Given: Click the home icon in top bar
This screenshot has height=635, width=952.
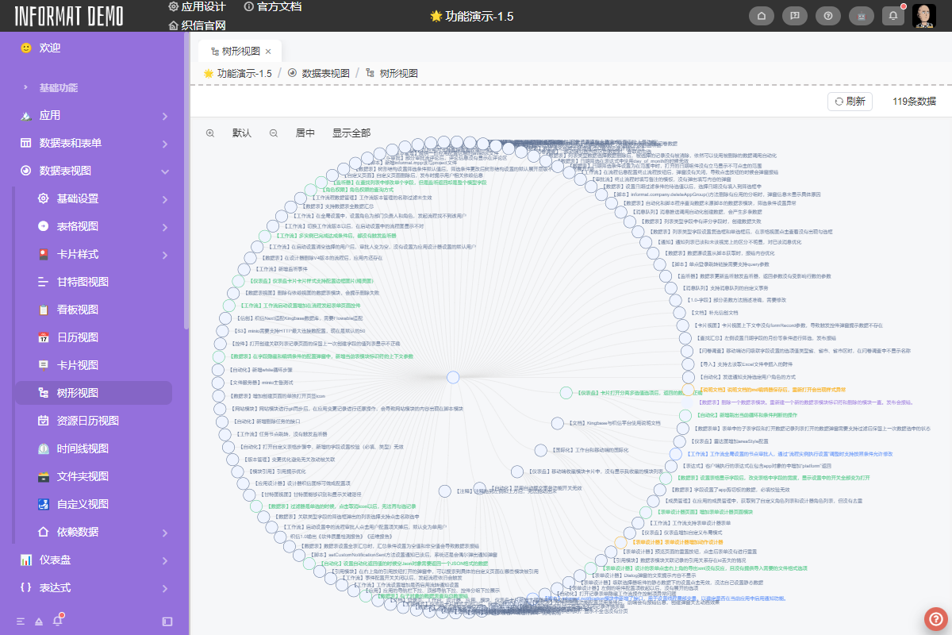Looking at the screenshot, I should [761, 15].
